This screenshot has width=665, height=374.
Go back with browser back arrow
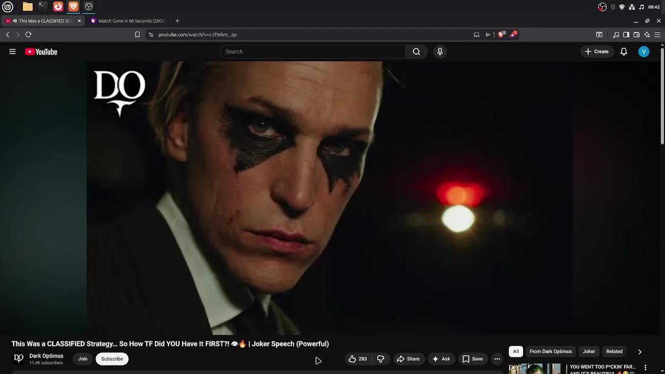click(x=8, y=34)
